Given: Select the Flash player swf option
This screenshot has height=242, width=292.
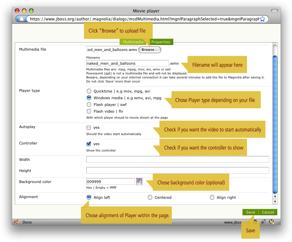Looking at the screenshot, I should coord(89,105).
